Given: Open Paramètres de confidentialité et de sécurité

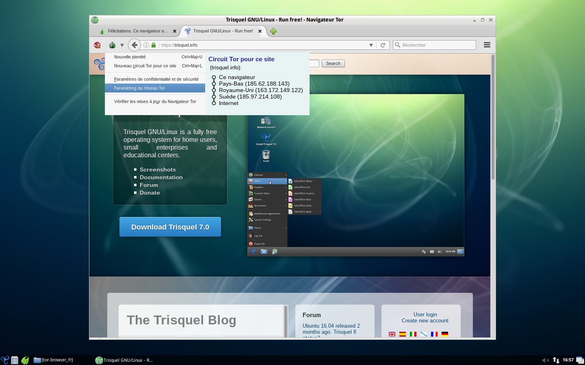Looking at the screenshot, I should (x=155, y=79).
